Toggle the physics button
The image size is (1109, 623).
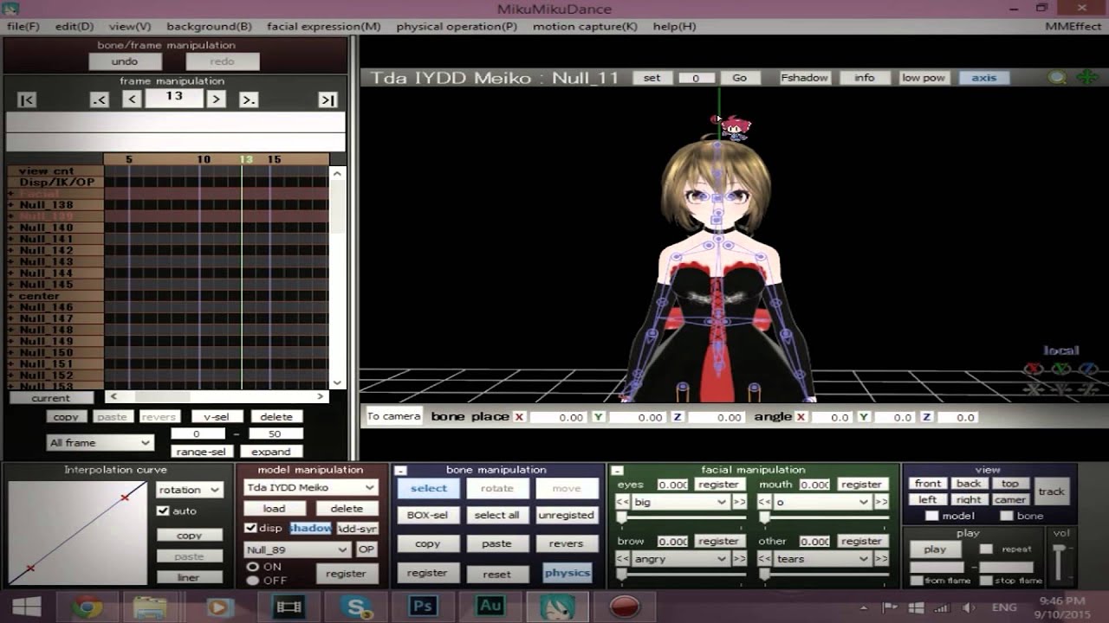[x=567, y=573]
